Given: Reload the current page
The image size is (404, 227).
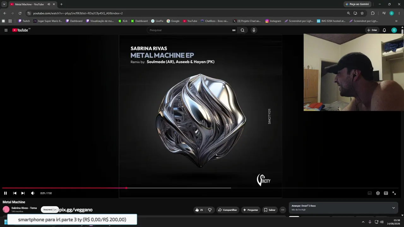Looking at the screenshot, I should tap(20, 13).
